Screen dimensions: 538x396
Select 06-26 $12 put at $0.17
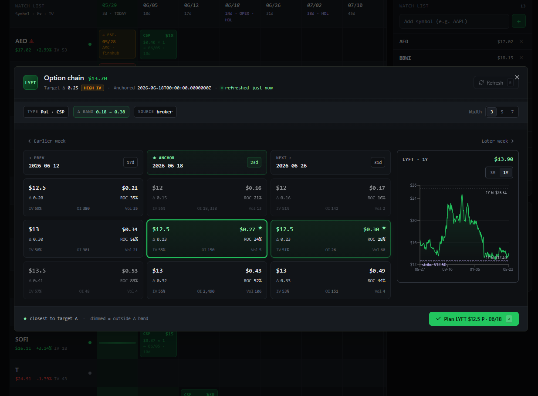(x=331, y=197)
